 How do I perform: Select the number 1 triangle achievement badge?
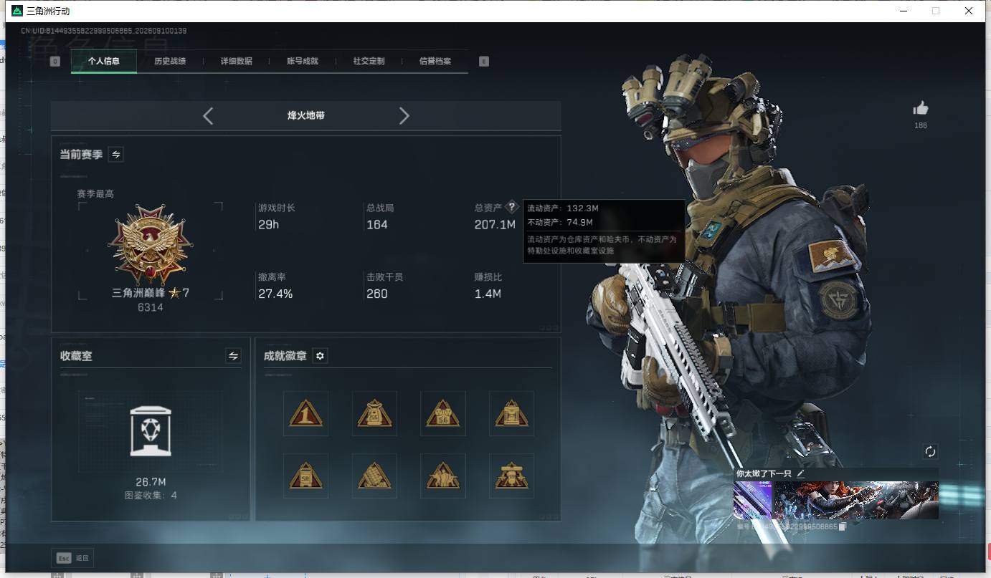(305, 413)
